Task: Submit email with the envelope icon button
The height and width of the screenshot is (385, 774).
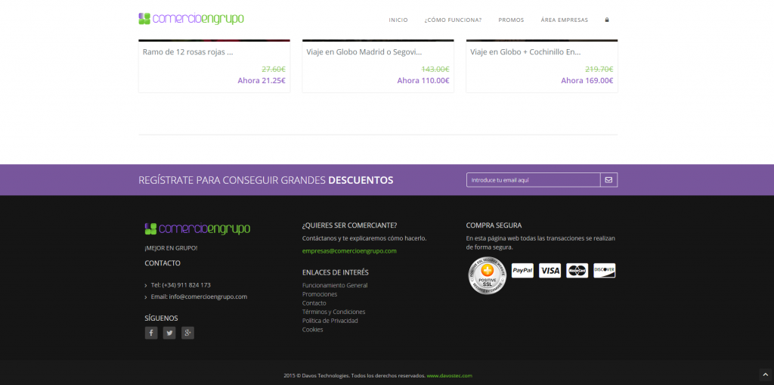Action: (x=608, y=180)
